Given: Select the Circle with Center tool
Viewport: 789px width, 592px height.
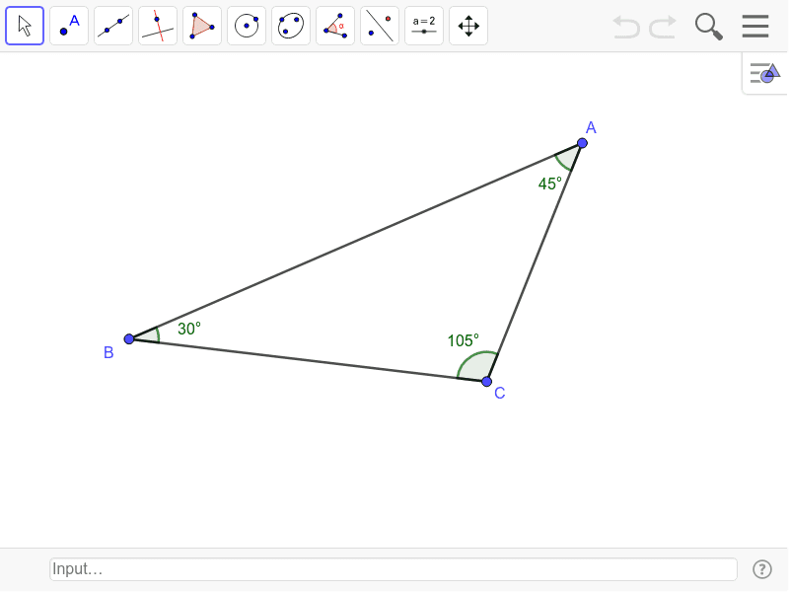Looking at the screenshot, I should [247, 25].
